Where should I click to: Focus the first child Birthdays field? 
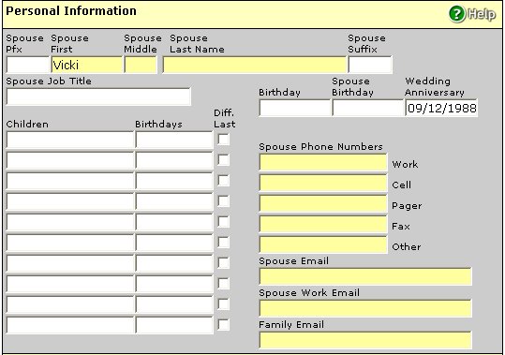coord(174,140)
